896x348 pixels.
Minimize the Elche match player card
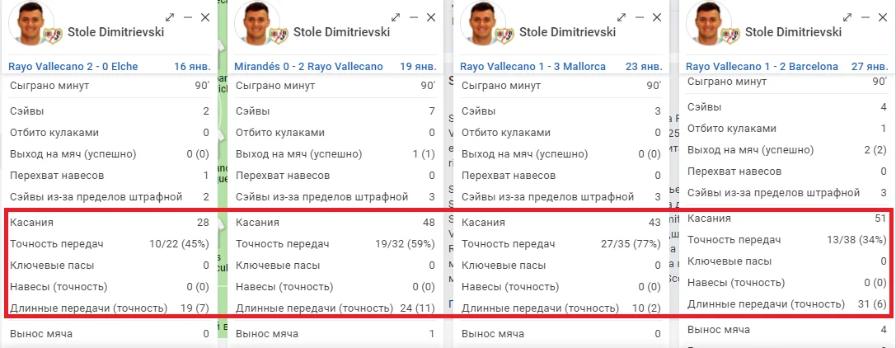[188, 17]
